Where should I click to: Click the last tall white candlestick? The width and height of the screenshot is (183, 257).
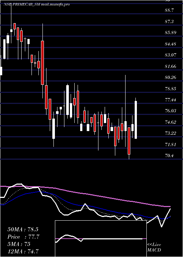pyautogui.click(x=136, y=120)
